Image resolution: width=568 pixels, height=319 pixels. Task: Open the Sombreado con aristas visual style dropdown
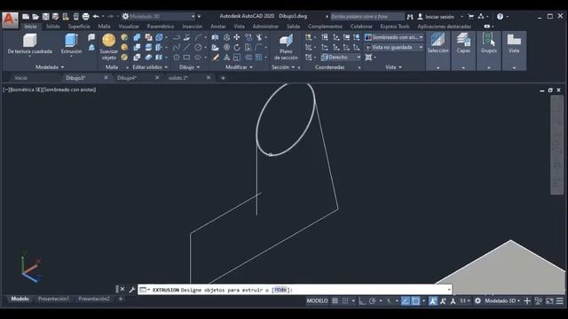[x=394, y=37]
